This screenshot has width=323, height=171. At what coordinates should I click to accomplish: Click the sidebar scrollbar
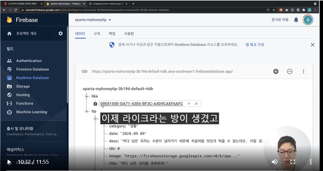point(67,65)
